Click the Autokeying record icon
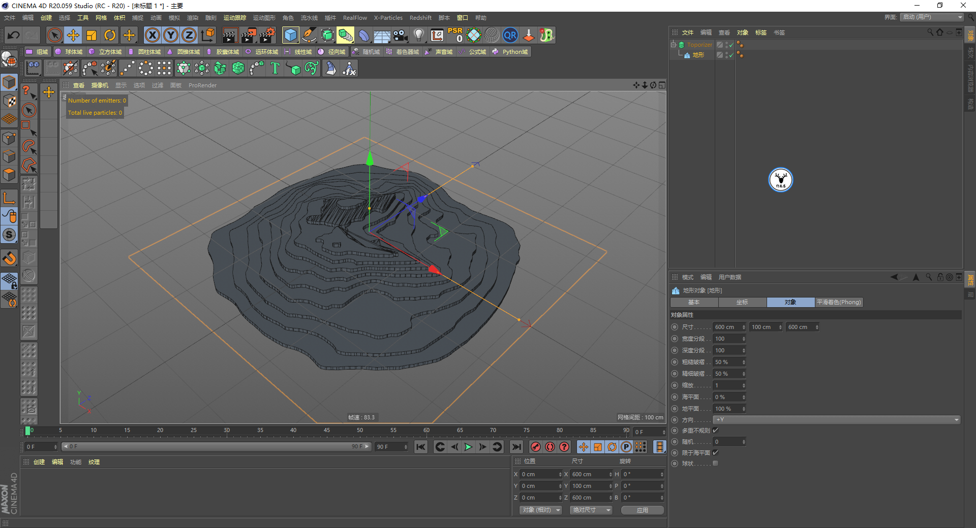This screenshot has height=528, width=976. click(x=550, y=447)
